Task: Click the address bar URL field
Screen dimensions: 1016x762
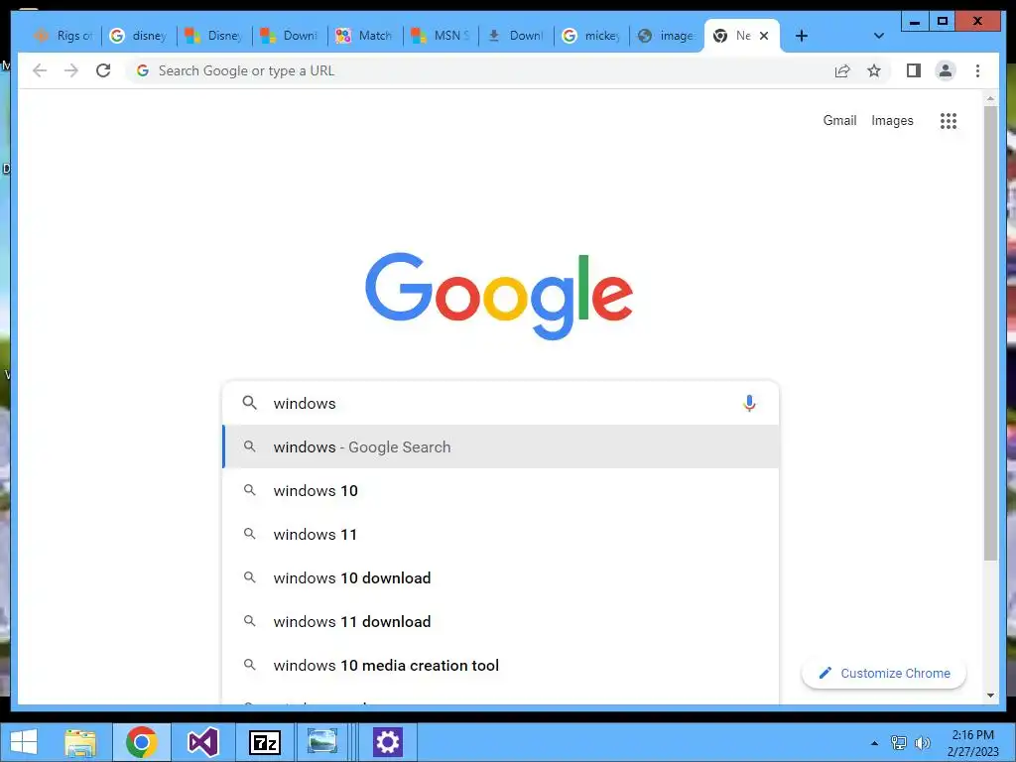Action: (479, 70)
